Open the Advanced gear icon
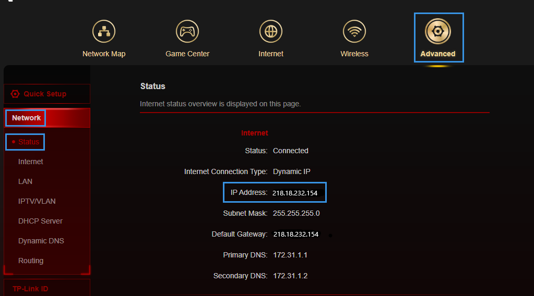The width and height of the screenshot is (534, 296). (x=438, y=31)
